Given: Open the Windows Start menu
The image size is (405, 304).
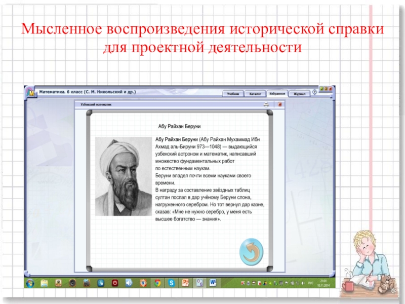Looking at the screenshot, I should pyautogui.click(x=30, y=282).
